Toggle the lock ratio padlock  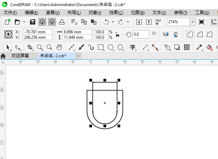click(117, 34)
